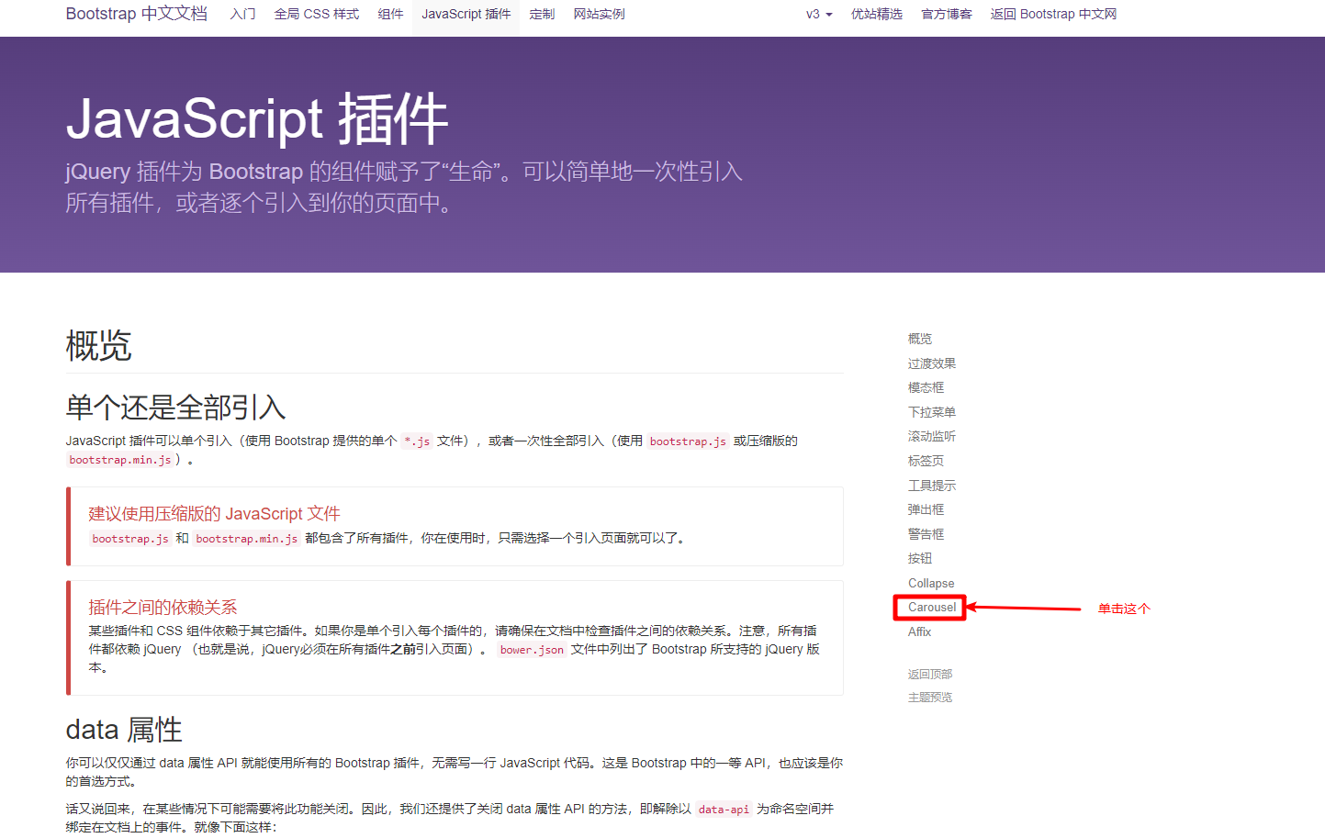Open the 优站精选 link
This screenshot has height=838, width=1325.
pos(877,14)
